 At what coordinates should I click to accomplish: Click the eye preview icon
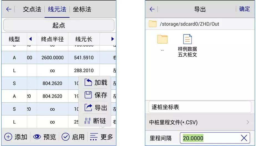pos(37,137)
